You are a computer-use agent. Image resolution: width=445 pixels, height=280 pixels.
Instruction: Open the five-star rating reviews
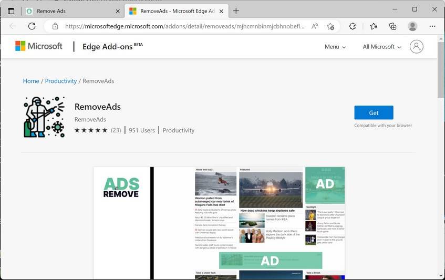[x=91, y=130]
